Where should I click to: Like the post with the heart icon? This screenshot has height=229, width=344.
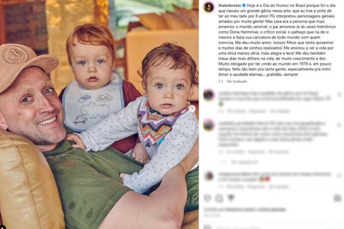[208, 198]
